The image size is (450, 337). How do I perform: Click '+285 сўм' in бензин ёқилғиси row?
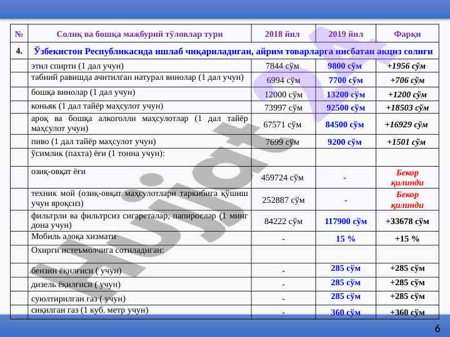(407, 268)
